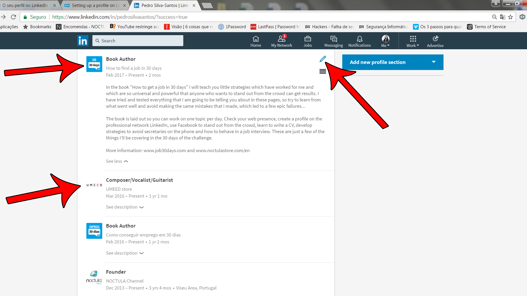Click the Me menu item
This screenshot has height=296, width=527.
click(385, 41)
